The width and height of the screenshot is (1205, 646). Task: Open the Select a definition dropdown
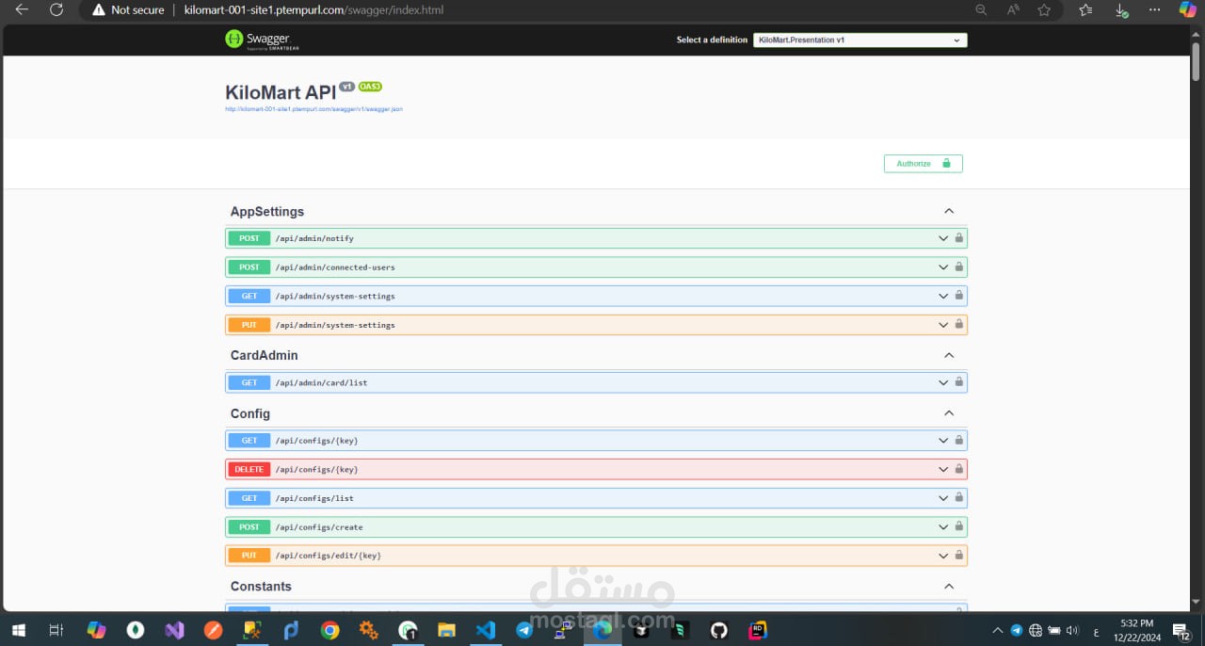click(860, 40)
